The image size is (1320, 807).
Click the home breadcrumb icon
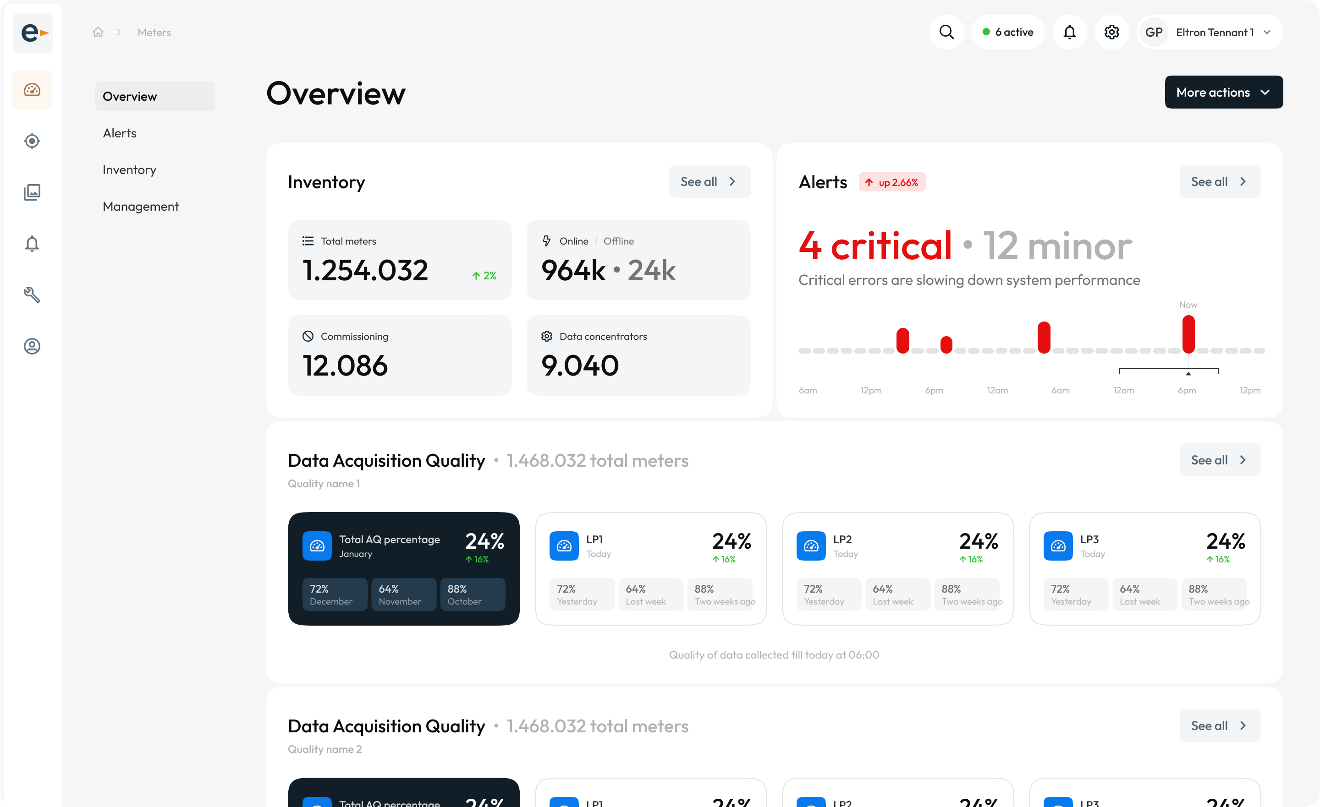point(98,32)
